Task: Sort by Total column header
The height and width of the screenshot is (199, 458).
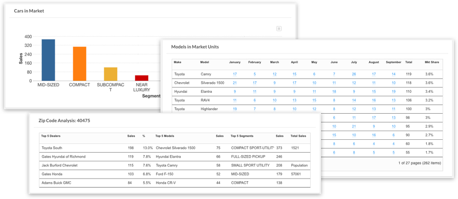Action: (408, 62)
